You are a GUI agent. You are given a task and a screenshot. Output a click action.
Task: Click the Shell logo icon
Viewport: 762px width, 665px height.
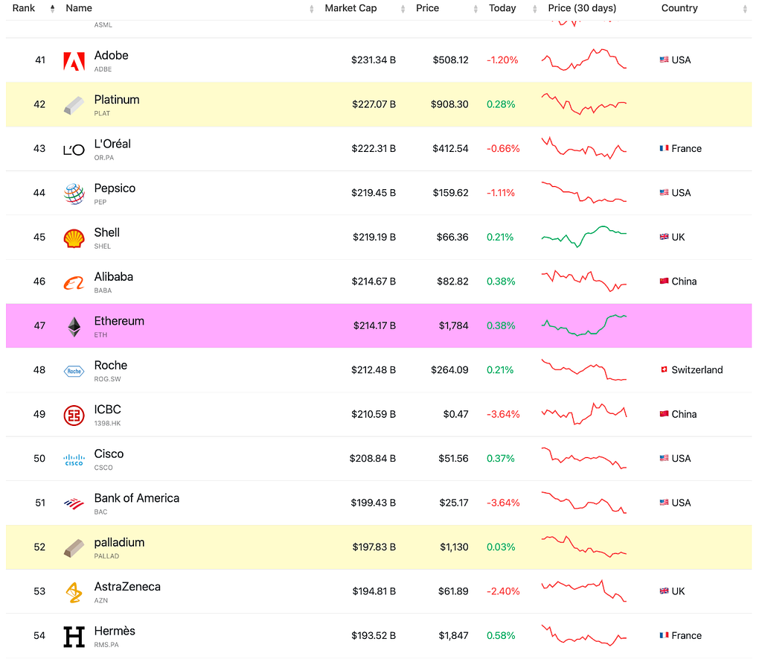click(x=74, y=238)
